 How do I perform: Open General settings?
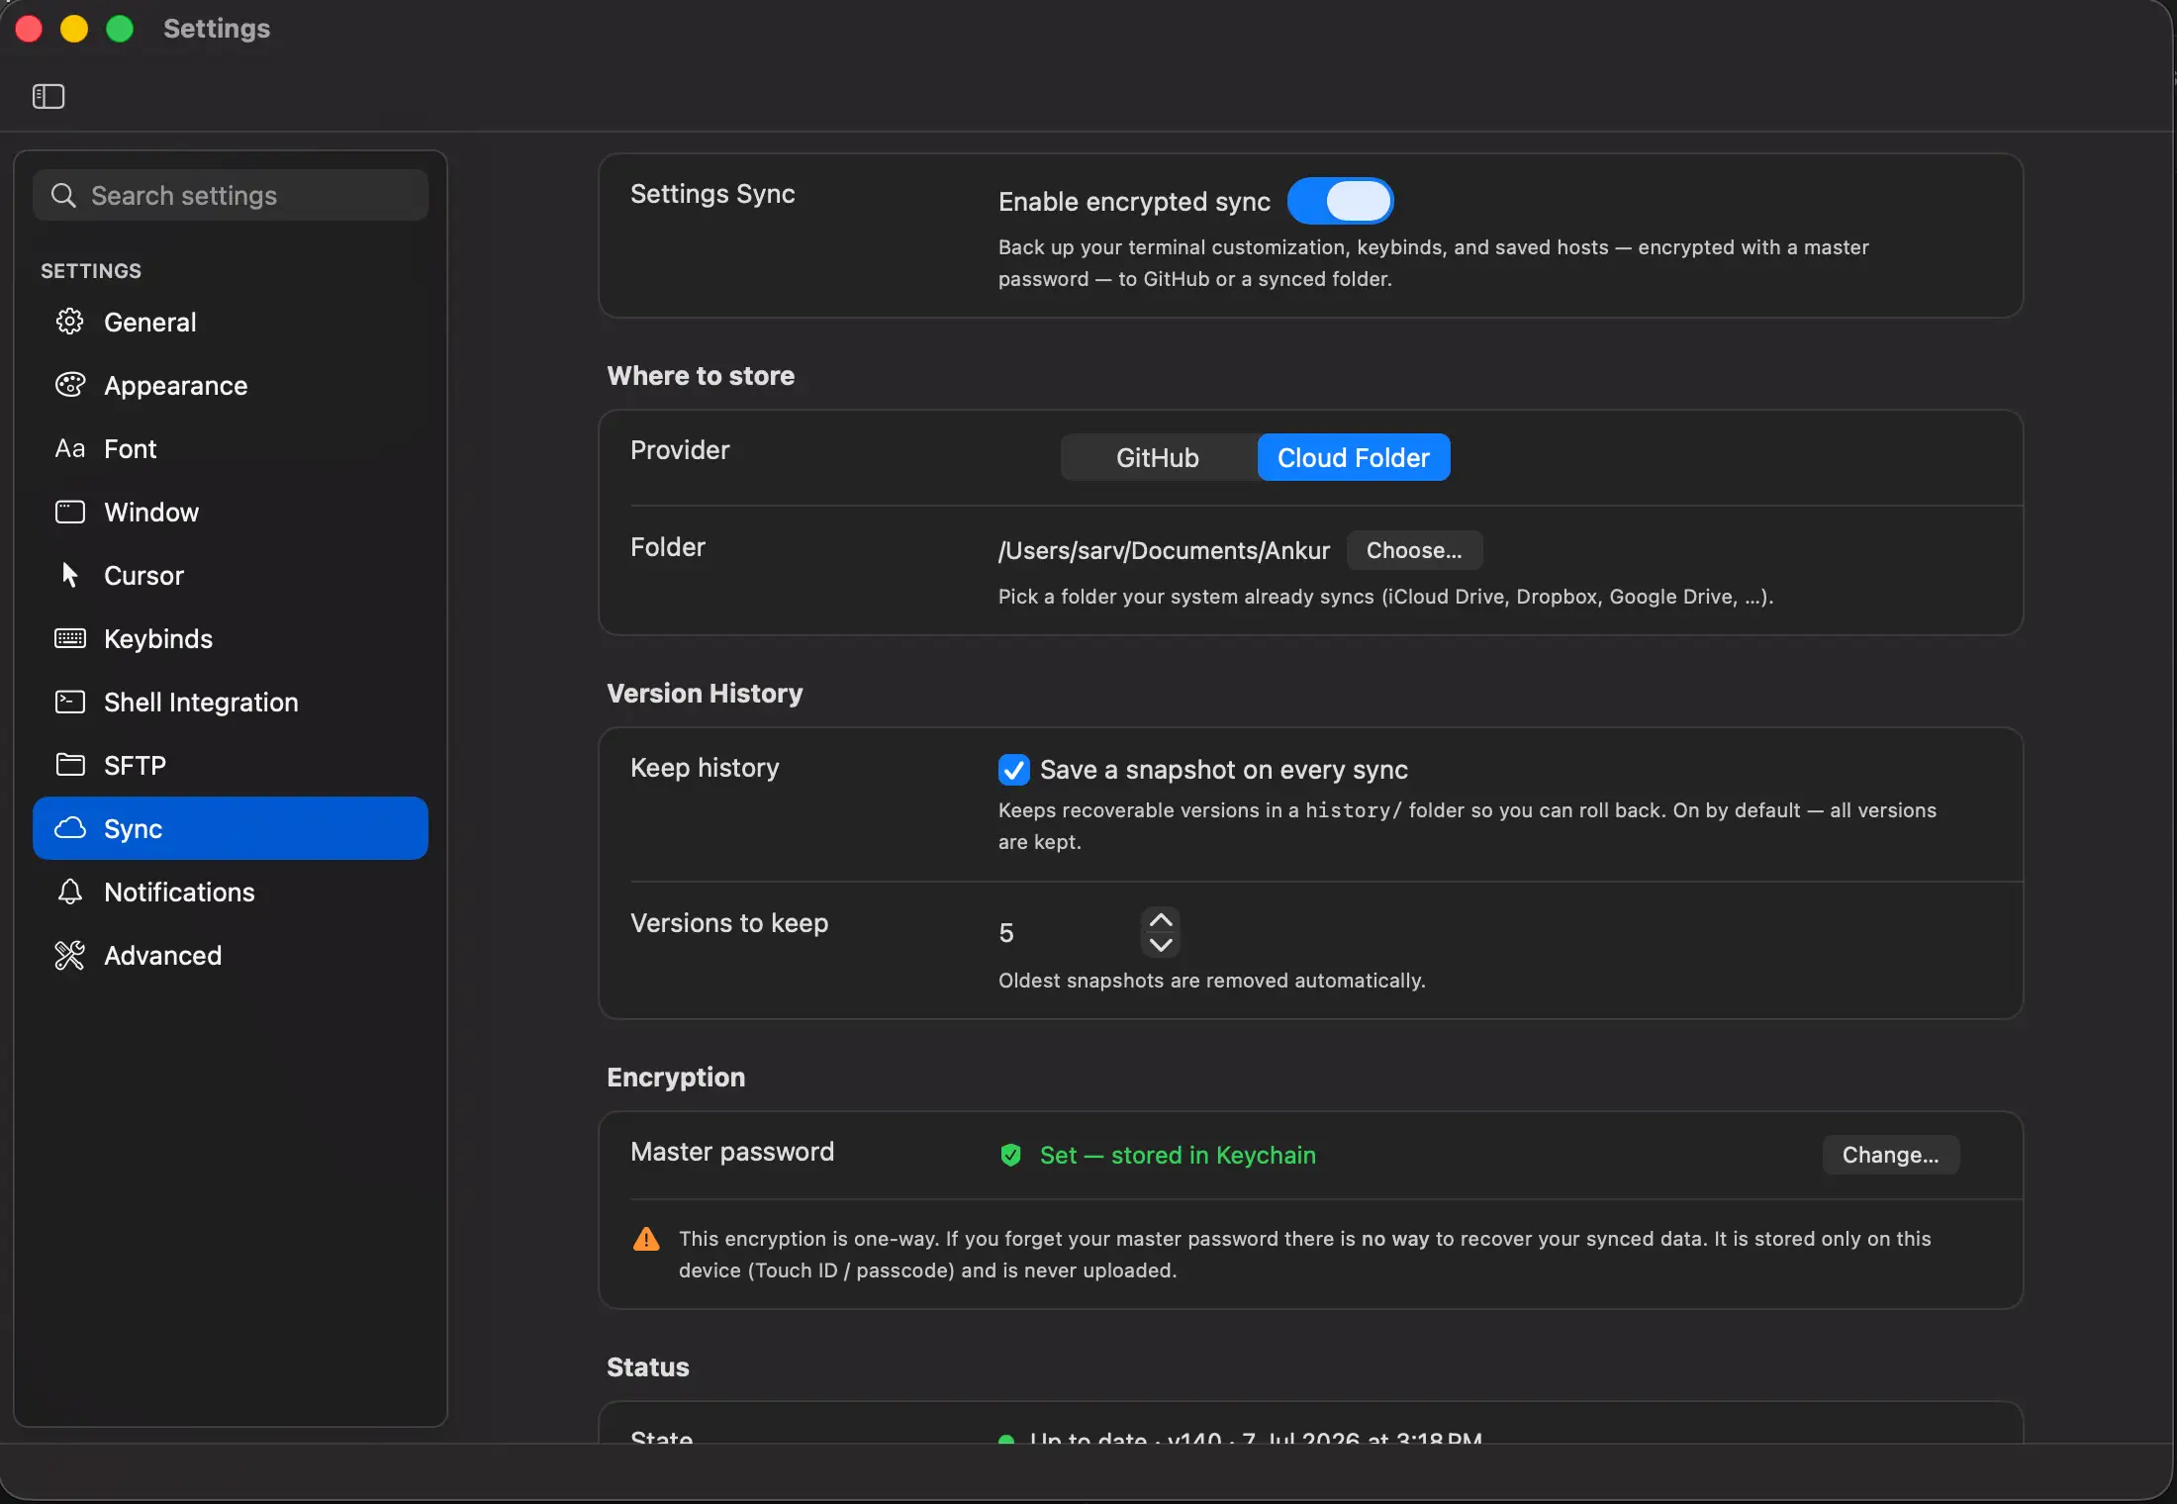[x=231, y=322]
